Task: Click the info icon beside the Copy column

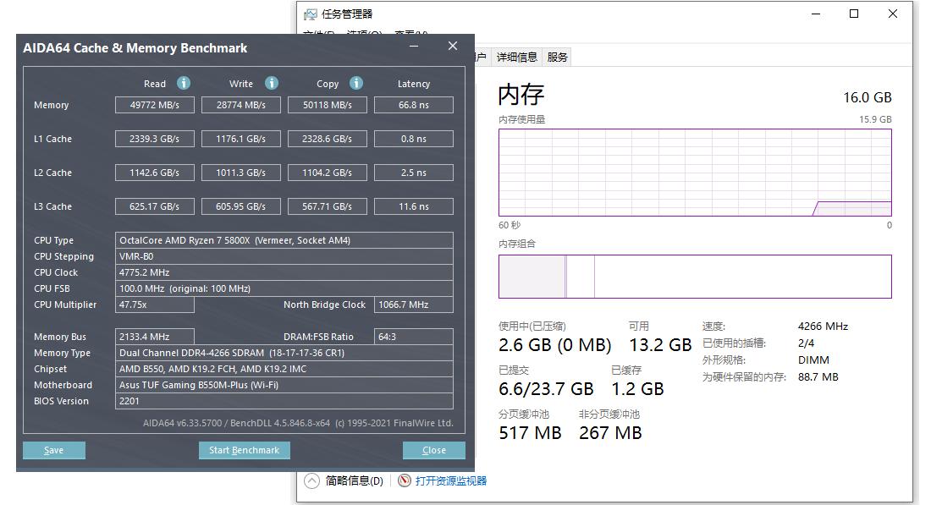Action: coord(355,83)
